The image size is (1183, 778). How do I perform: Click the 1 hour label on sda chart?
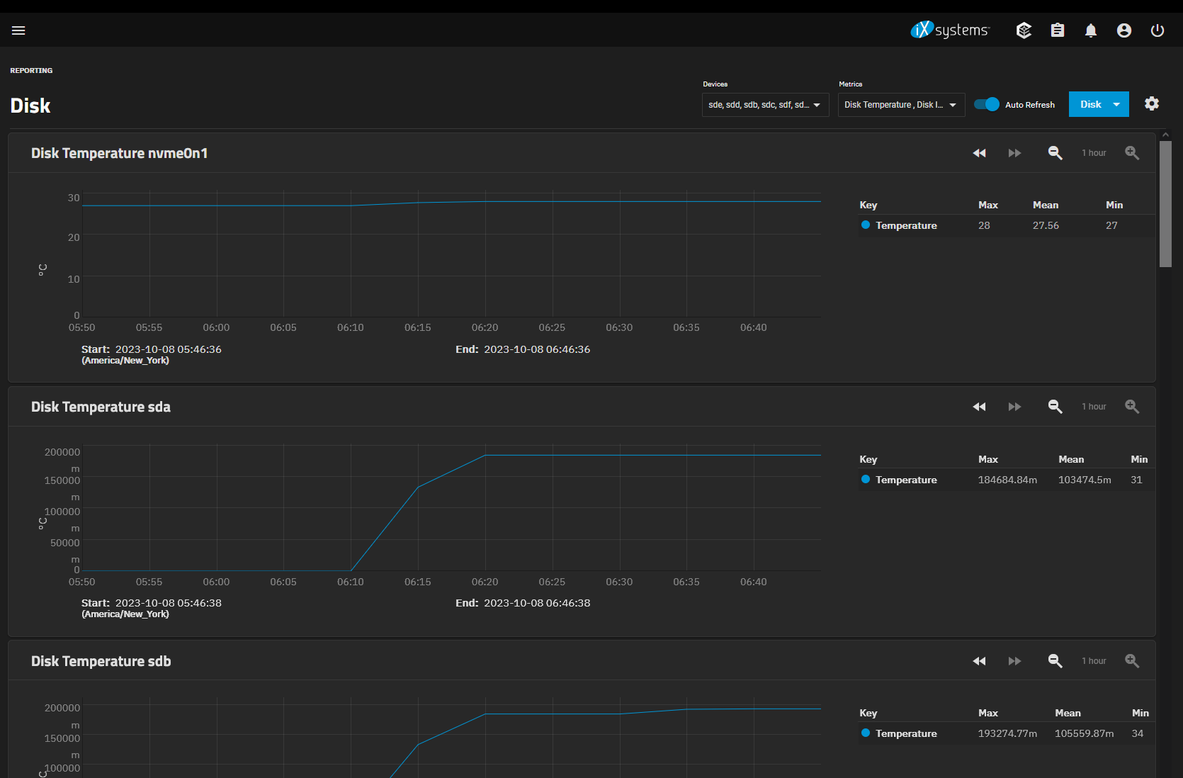[1094, 407]
